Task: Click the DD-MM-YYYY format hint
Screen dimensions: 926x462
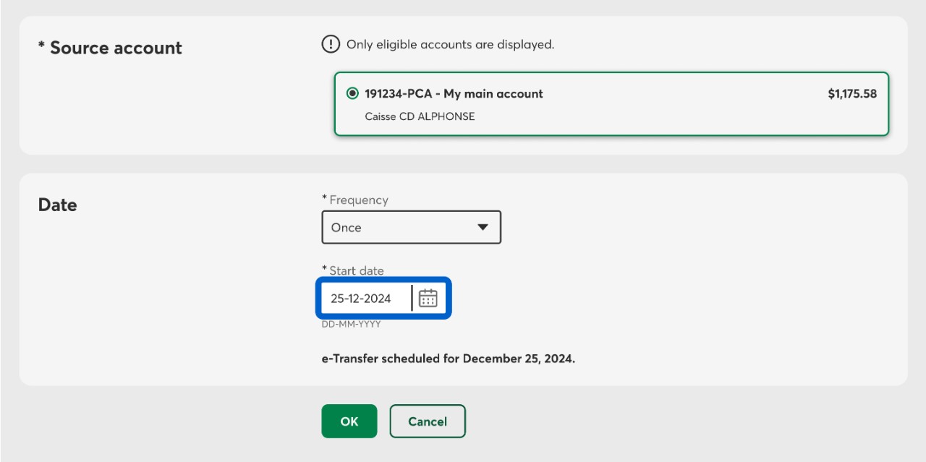Action: tap(351, 324)
